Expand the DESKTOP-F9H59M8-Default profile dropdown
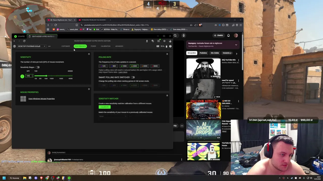The image size is (323, 181). click(31, 46)
